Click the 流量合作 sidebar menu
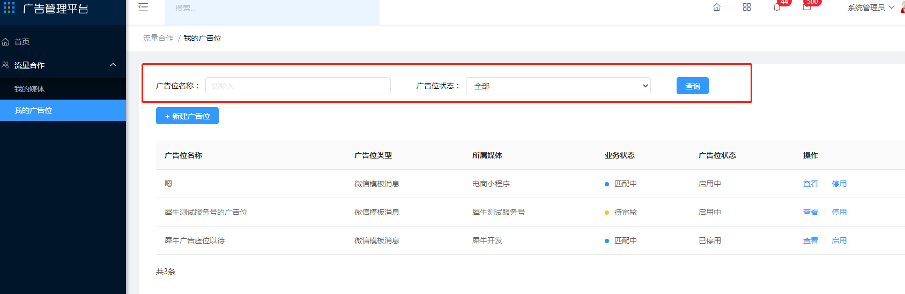 pos(63,65)
